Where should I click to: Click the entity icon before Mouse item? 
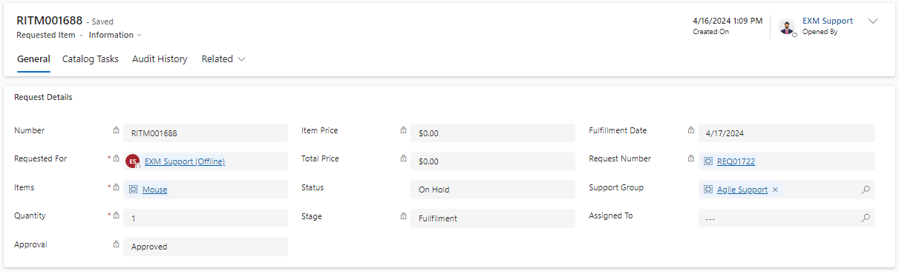click(134, 190)
